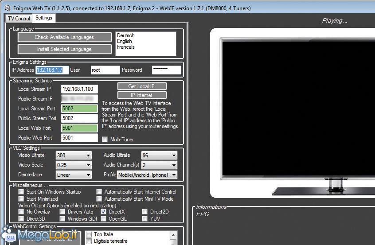Select Francais in the language list
This screenshot has height=245, width=375.
pos(126,47)
